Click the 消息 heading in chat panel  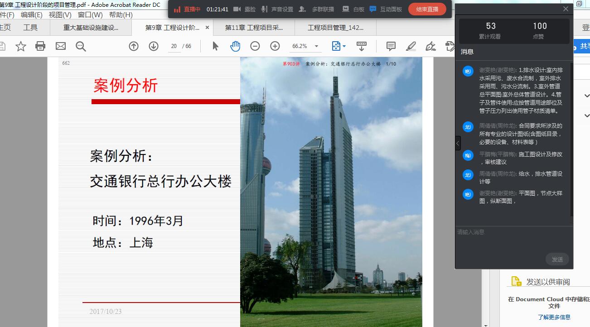pyautogui.click(x=467, y=52)
